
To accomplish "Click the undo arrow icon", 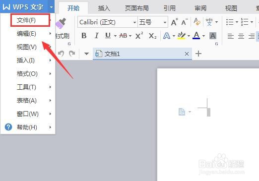I will (x=61, y=54).
